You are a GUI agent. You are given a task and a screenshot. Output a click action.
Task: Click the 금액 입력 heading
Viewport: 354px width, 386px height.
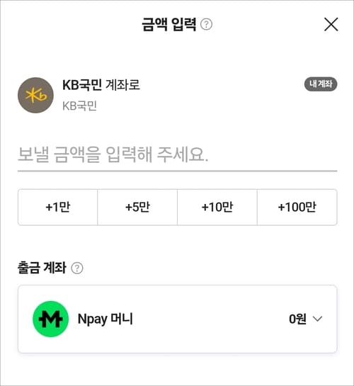169,24
